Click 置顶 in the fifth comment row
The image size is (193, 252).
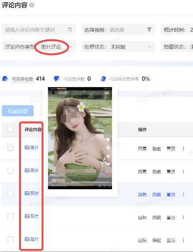click(171, 240)
